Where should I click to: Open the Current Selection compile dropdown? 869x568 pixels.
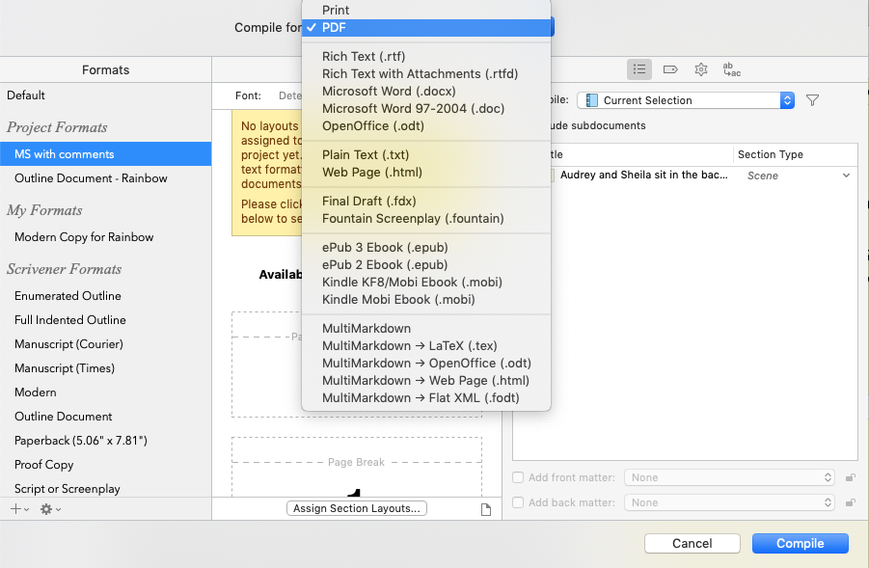(686, 100)
